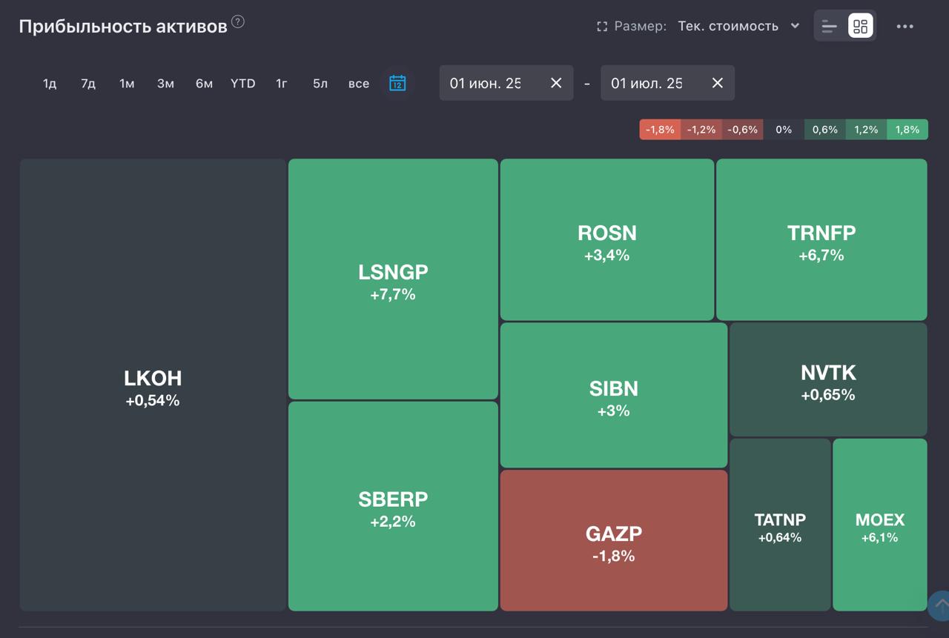This screenshot has width=949, height=638.
Task: Open the help tooltip next to Прибыльность активов
Action: (237, 21)
